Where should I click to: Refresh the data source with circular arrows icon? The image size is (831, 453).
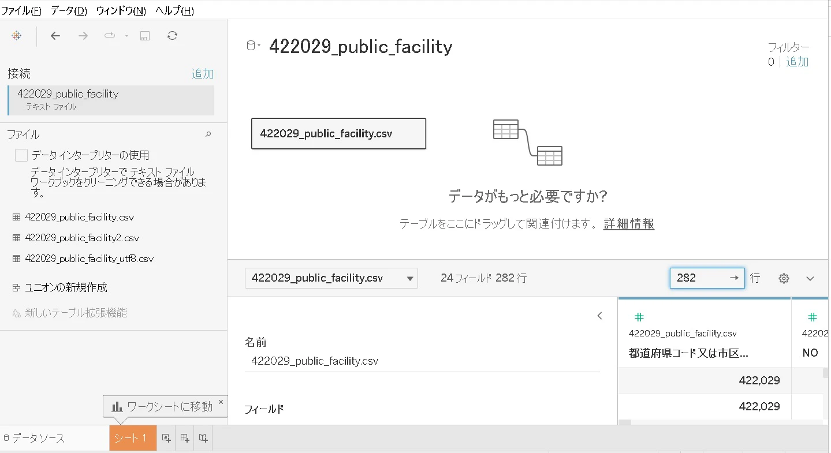pos(172,36)
